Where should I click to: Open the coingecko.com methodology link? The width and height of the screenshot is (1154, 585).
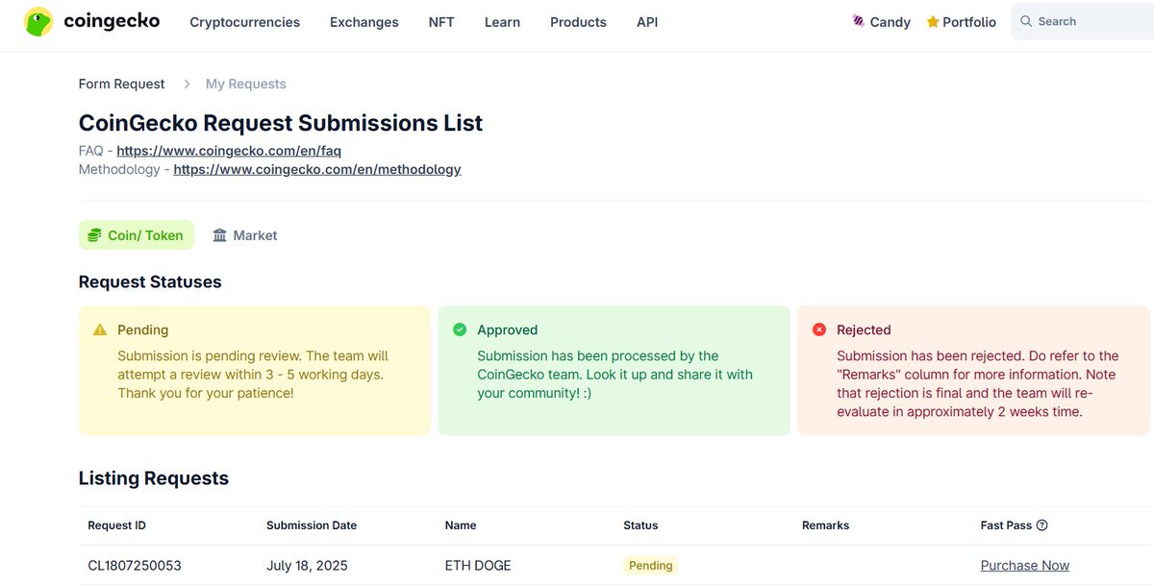317,169
